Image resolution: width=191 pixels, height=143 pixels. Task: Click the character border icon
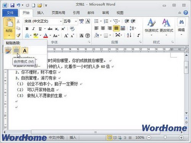(88, 21)
